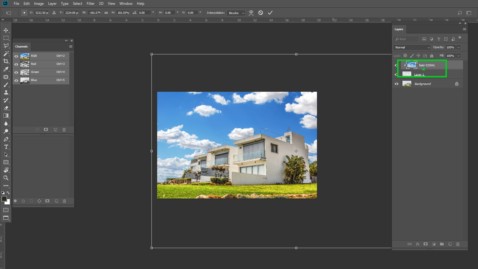The image size is (478, 269).
Task: Switch to the Layers tab
Action: pos(399,29)
